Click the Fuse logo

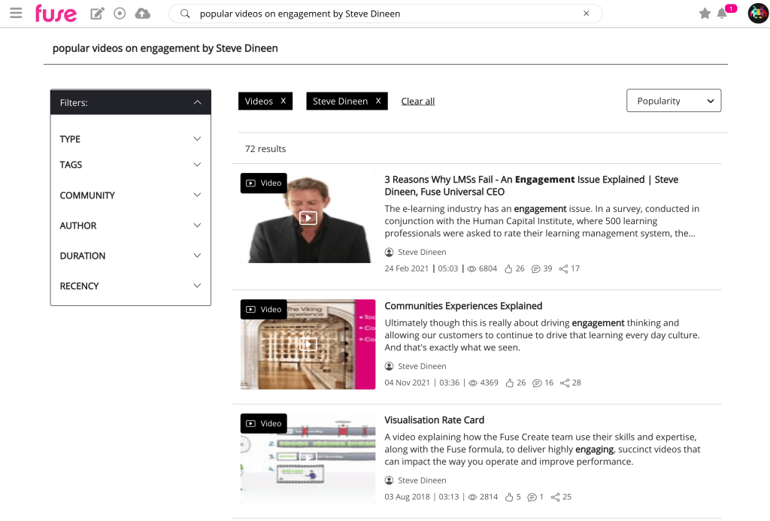pyautogui.click(x=56, y=14)
